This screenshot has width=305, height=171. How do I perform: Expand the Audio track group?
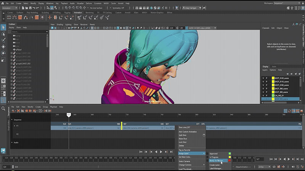coord(12,142)
